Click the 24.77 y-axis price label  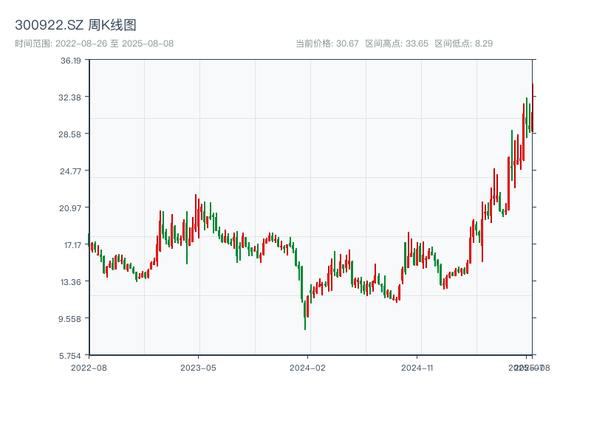pos(71,171)
